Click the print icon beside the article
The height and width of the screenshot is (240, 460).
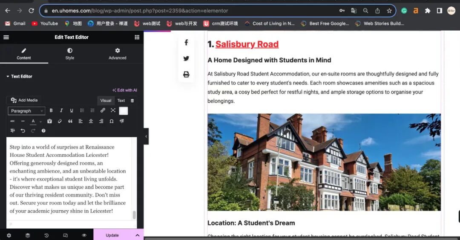pos(186,75)
